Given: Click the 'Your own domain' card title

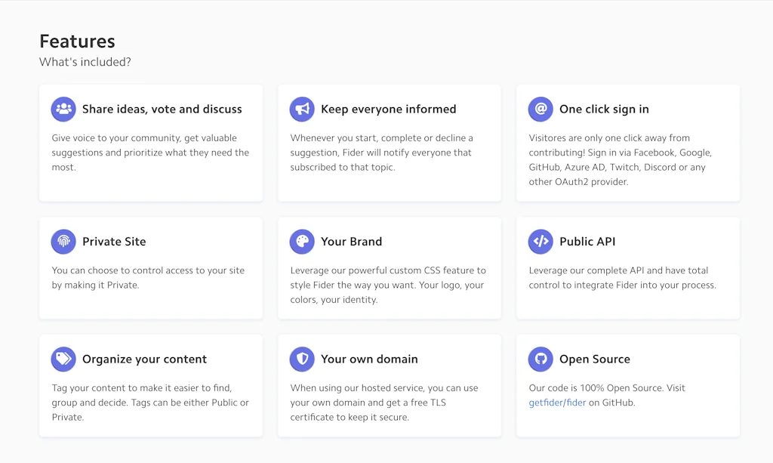Looking at the screenshot, I should (369, 360).
